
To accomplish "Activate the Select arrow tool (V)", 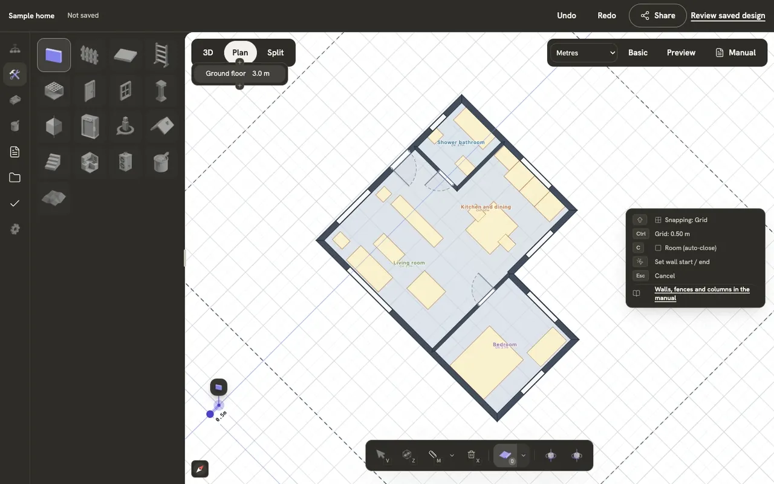I will 382,456.
